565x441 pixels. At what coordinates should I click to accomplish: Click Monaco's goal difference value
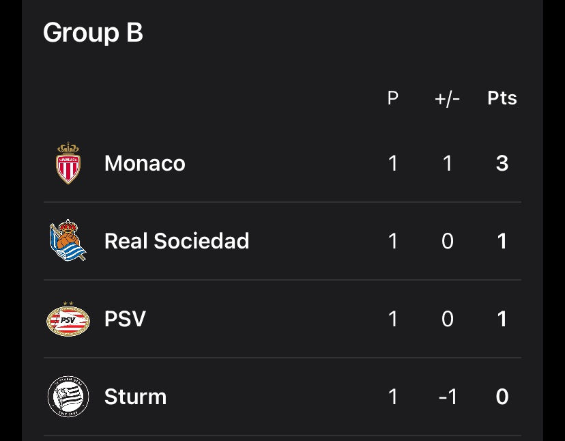pos(447,163)
